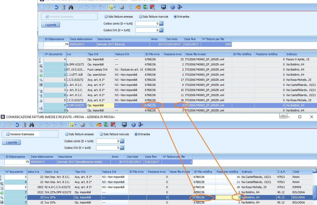
Task: Click the trash bin icon in lower toolbar
Action: pos(24,125)
